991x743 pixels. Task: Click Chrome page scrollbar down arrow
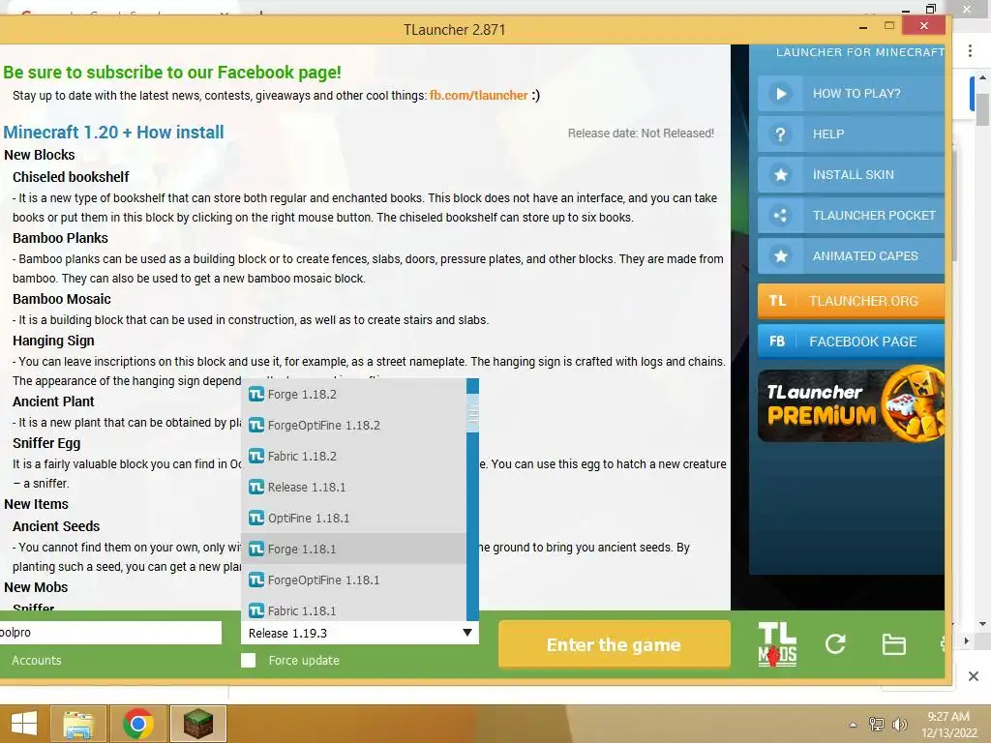pyautogui.click(x=982, y=624)
